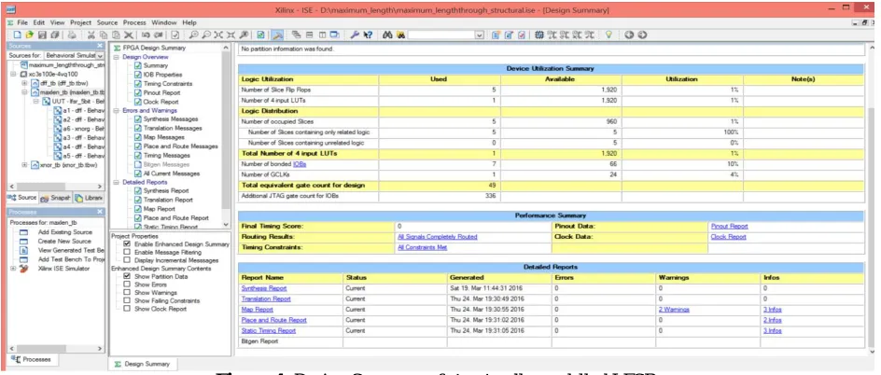Select the Design Summary bottom tab
Viewport: 881px width, 375px height.
pos(142,364)
